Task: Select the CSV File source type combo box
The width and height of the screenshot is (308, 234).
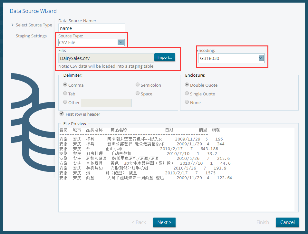Action: coord(91,43)
